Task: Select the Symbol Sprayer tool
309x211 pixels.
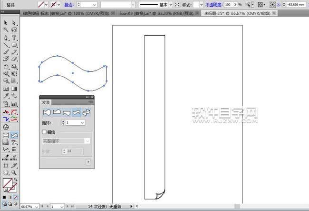Action: [x=6, y=104]
